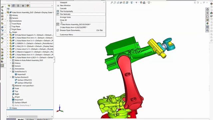This screenshot has height=120, width=213.
Task: Expand the top-level History node
Action: (8, 15)
